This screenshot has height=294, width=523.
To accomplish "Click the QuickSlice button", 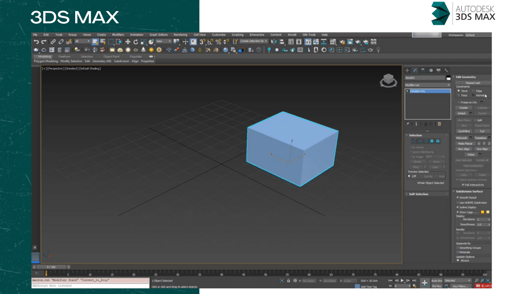I will (x=464, y=131).
